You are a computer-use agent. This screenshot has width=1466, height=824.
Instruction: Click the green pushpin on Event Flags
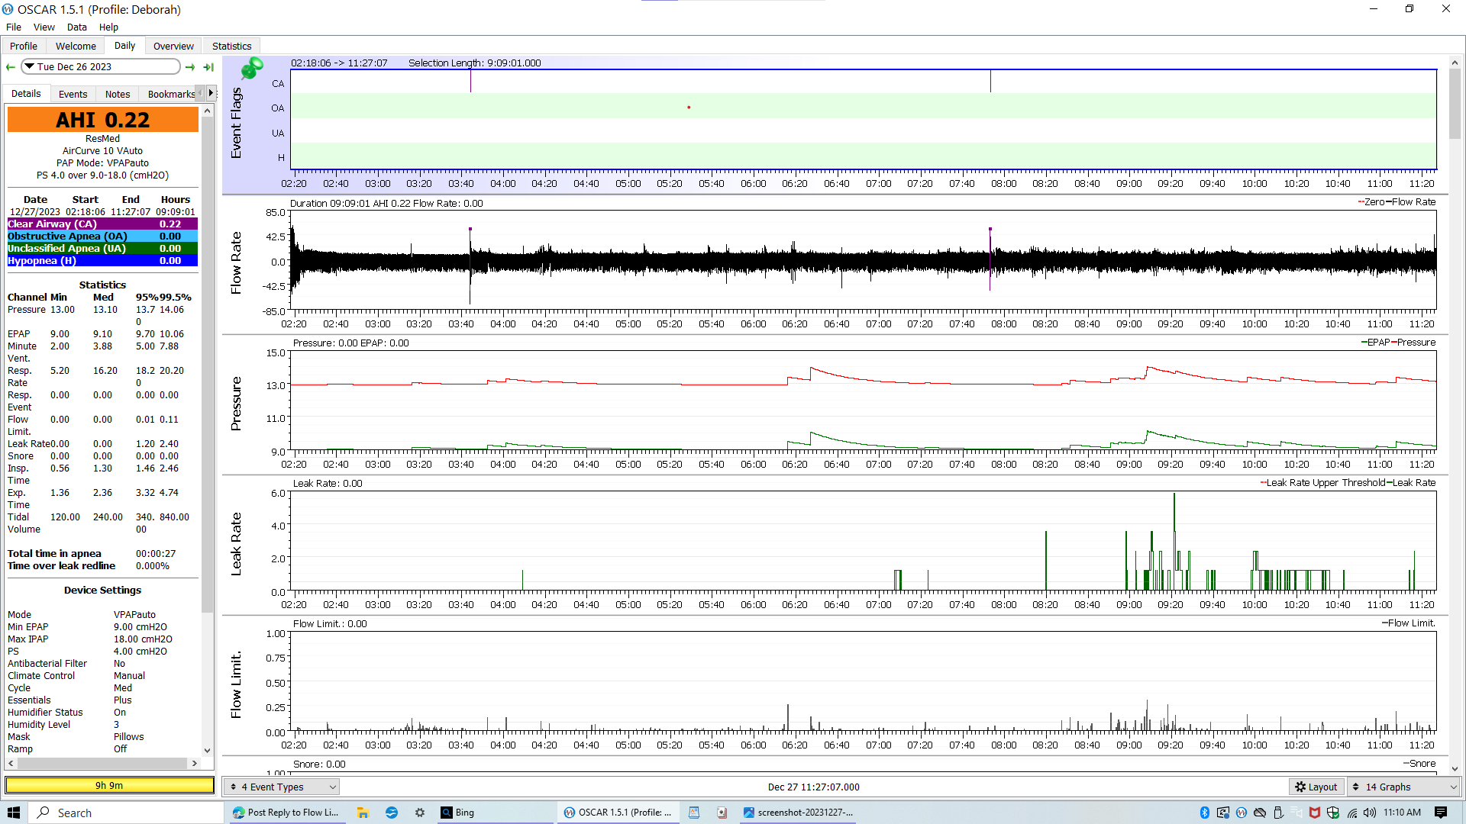(251, 69)
